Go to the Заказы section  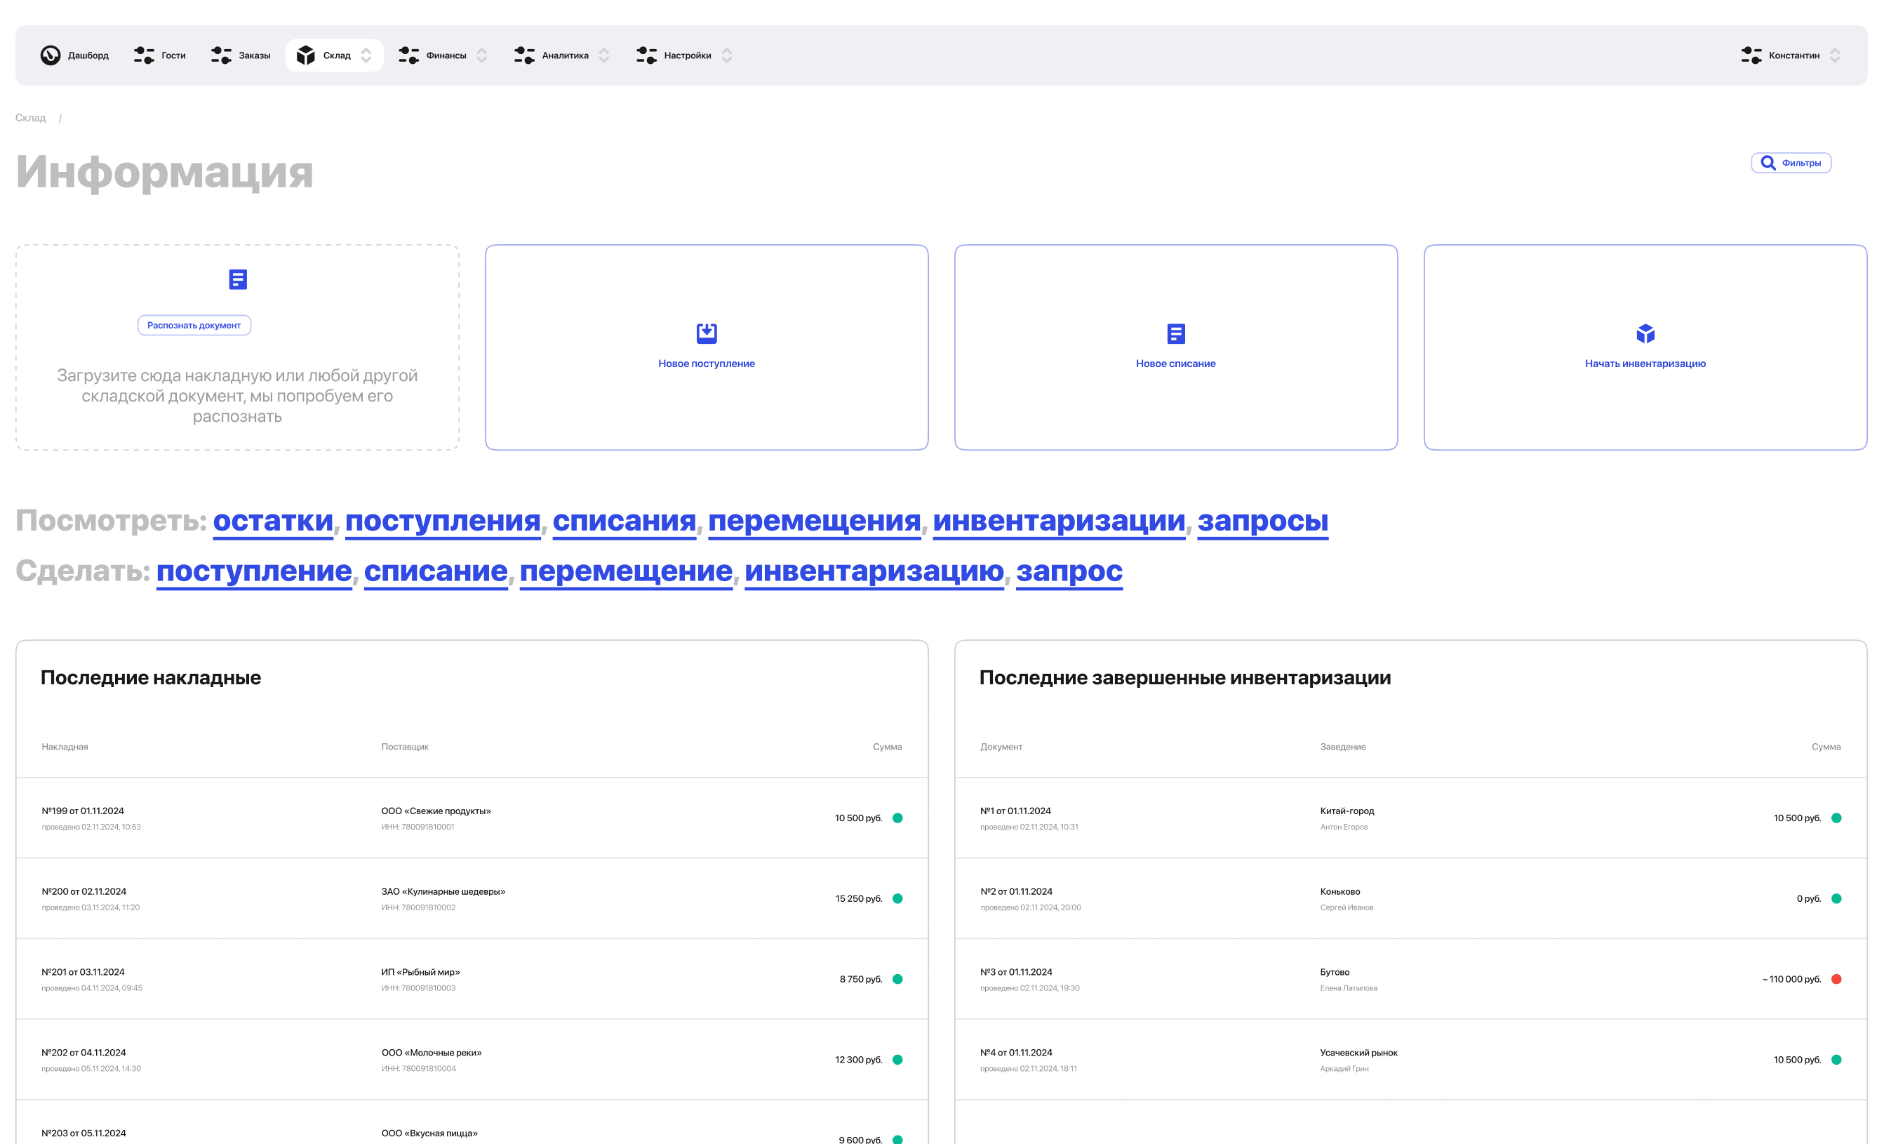click(x=241, y=55)
